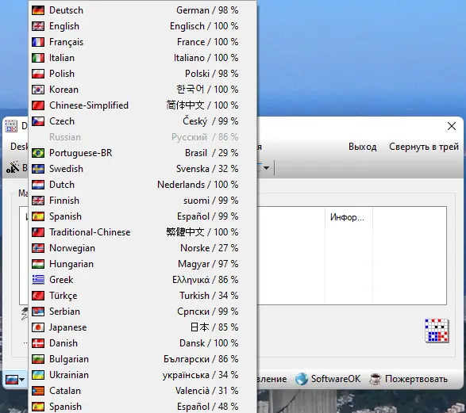This screenshot has height=413, width=466.
Task: Open the Russian flag language dropdown
Action: 15,379
